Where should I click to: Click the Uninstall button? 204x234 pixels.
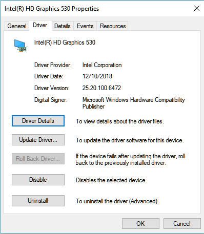[38, 201]
